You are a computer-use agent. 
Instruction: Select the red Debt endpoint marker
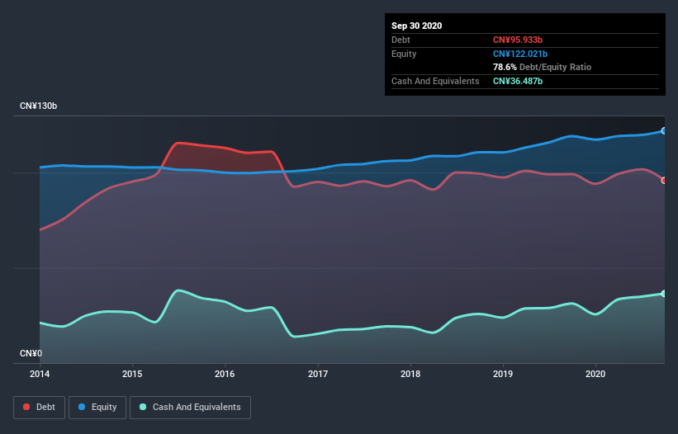tap(664, 181)
